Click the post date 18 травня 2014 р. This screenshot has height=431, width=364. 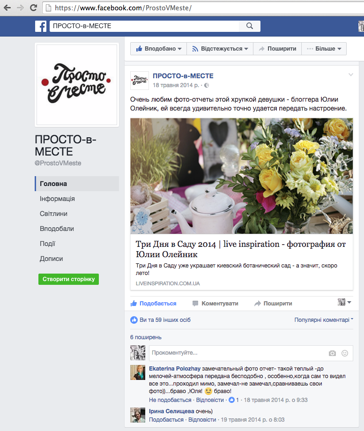pyautogui.click(x=176, y=85)
